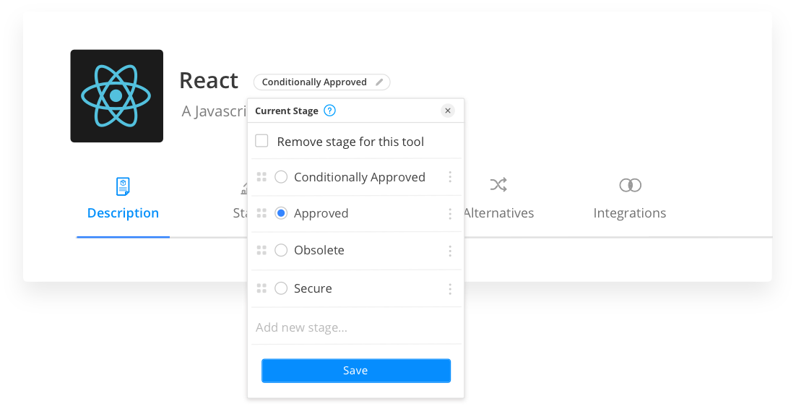796x409 pixels.
Task: Close the Current Stage popup
Action: point(448,111)
